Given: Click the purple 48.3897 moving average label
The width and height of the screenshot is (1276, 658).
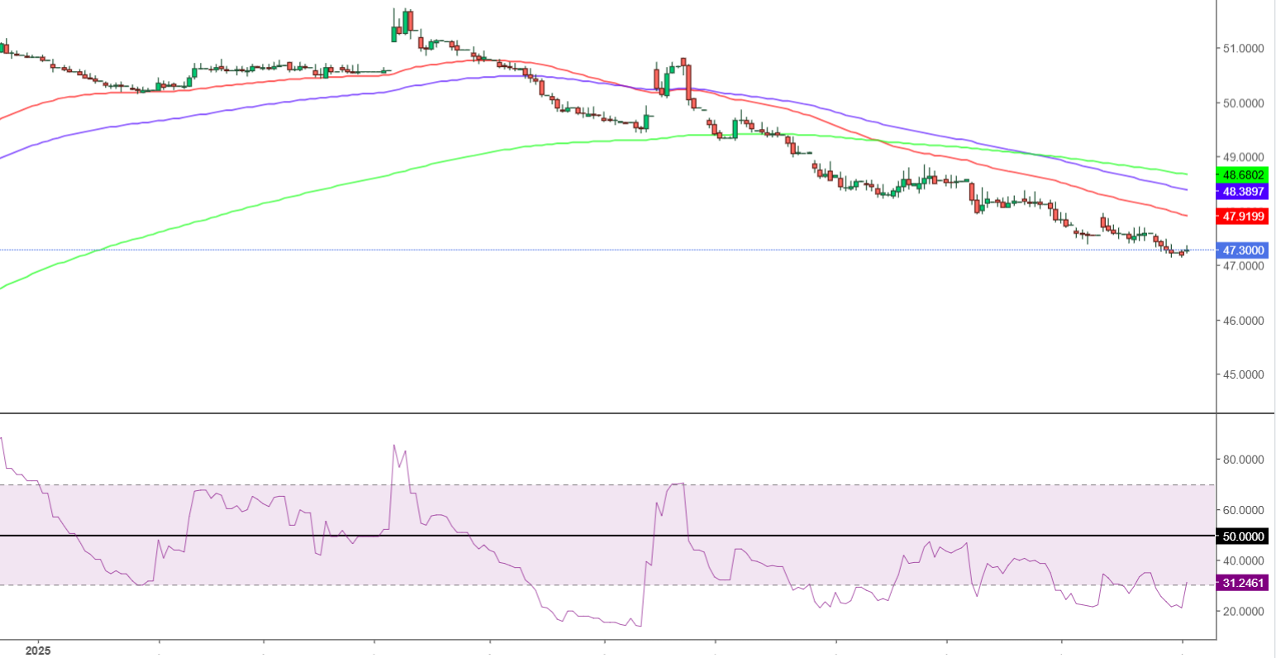Looking at the screenshot, I should pyautogui.click(x=1242, y=191).
